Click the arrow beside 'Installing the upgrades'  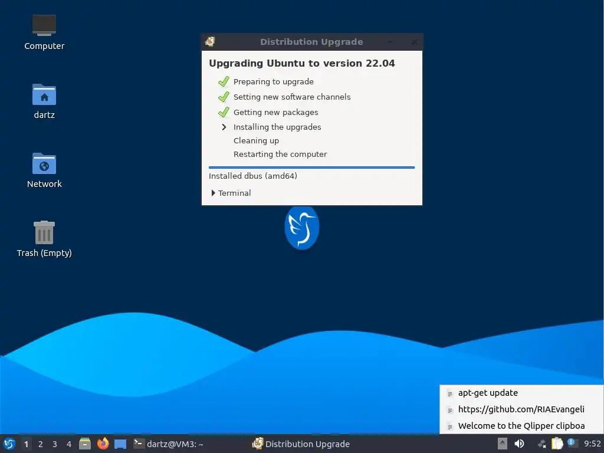point(224,127)
